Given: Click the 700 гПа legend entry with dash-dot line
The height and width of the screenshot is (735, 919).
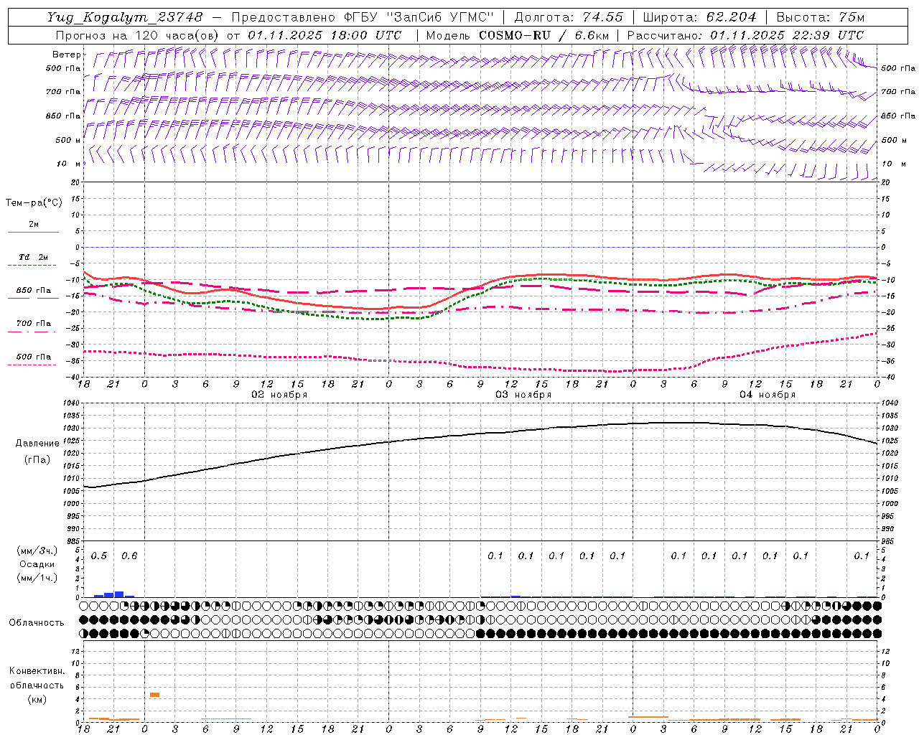Looking at the screenshot, I should click(x=34, y=324).
